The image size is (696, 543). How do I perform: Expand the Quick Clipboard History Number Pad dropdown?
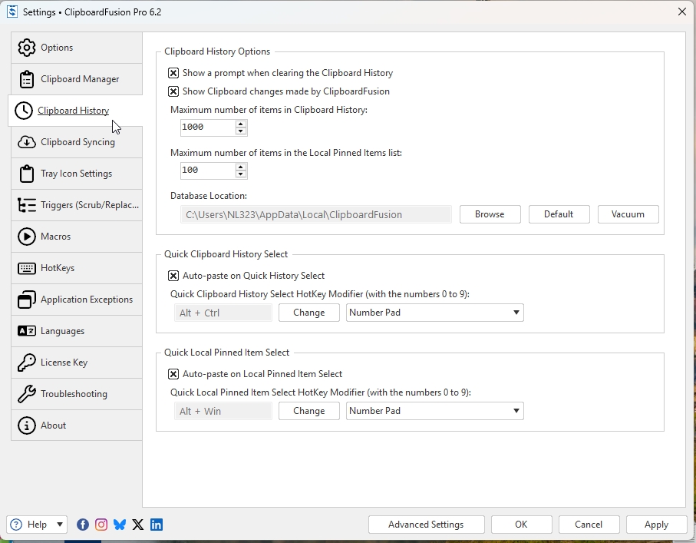tap(516, 313)
